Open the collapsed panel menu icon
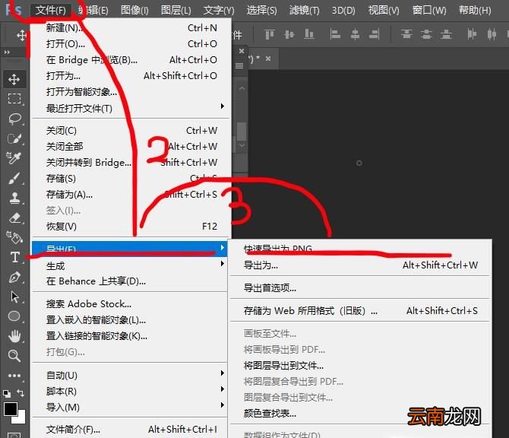 [239, 65]
